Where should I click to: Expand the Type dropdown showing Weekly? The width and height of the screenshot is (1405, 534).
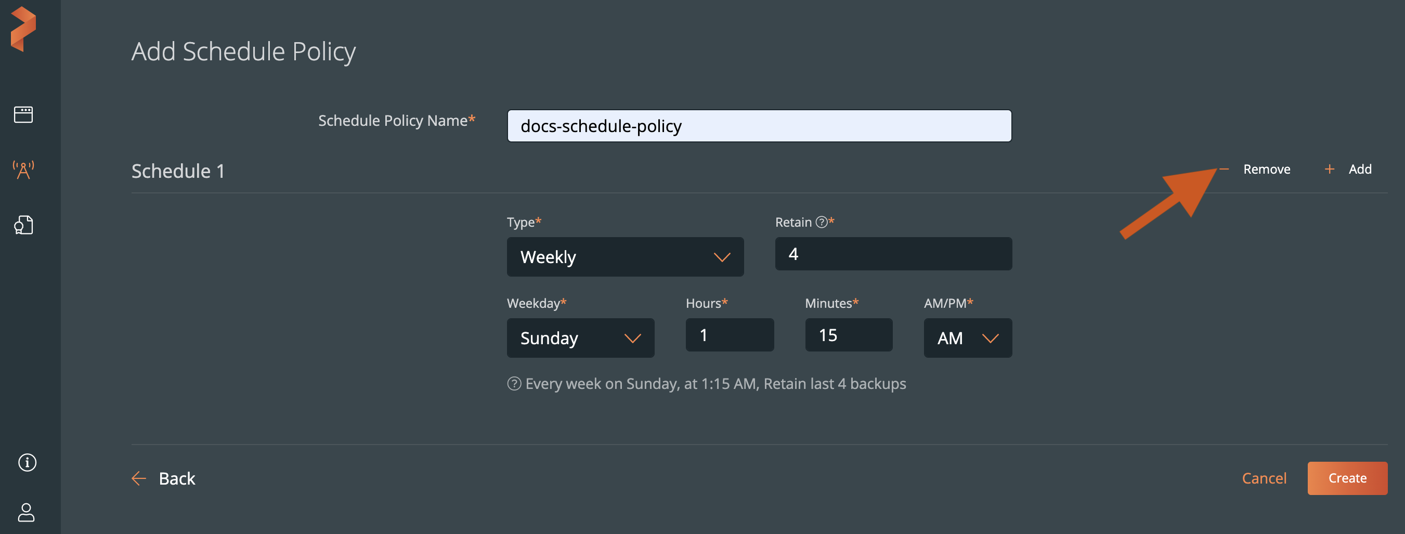[625, 256]
